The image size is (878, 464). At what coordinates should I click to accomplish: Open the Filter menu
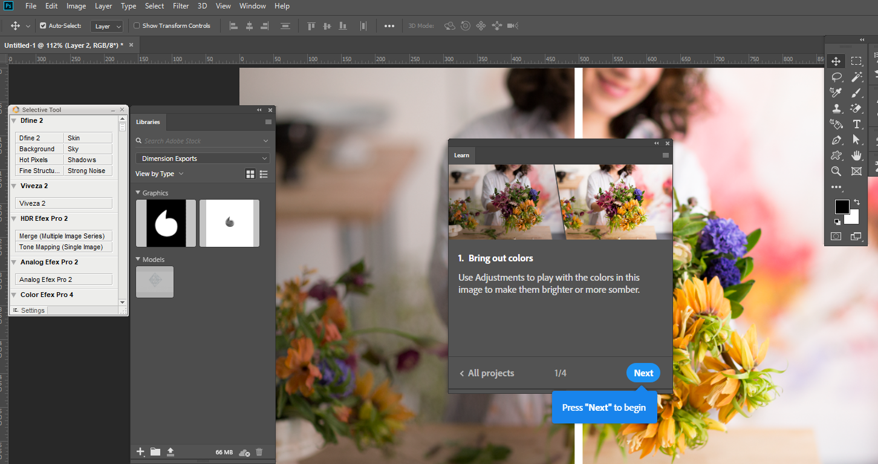181,6
